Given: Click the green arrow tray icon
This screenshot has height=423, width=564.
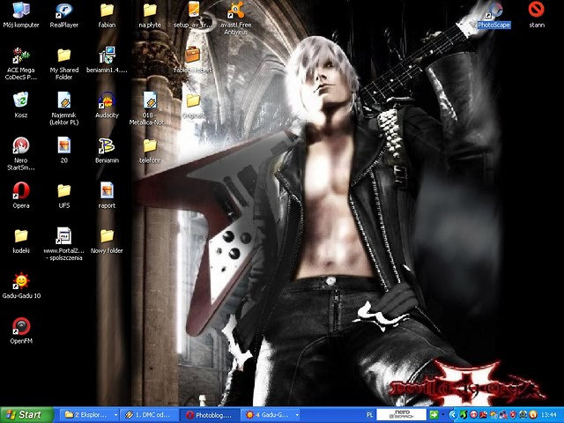Looking at the screenshot, I should pyautogui.click(x=464, y=415).
